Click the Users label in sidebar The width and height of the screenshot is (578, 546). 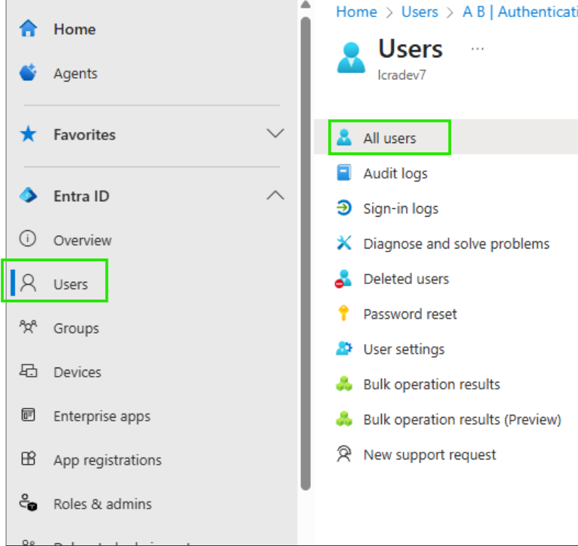coord(71,284)
